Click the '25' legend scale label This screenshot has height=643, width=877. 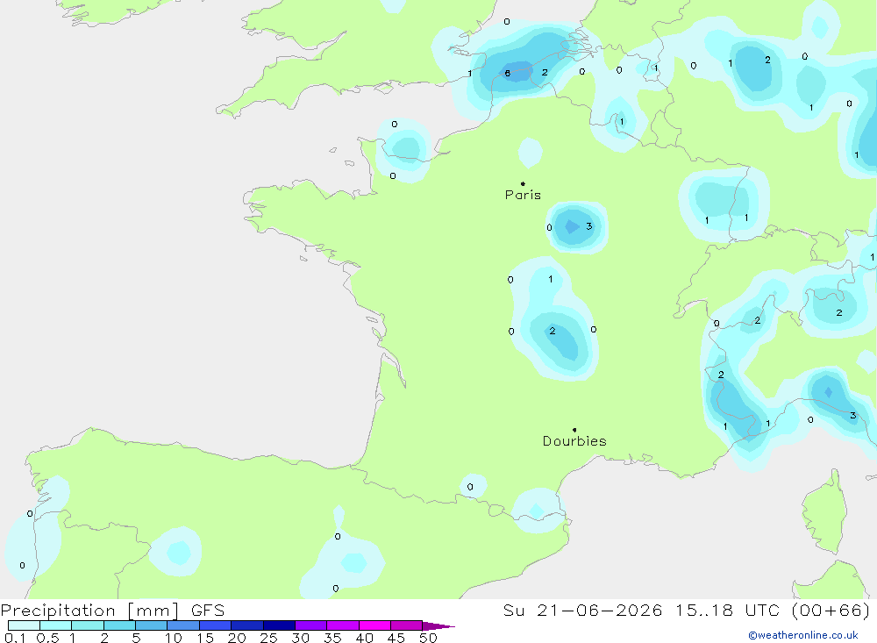coord(268,638)
